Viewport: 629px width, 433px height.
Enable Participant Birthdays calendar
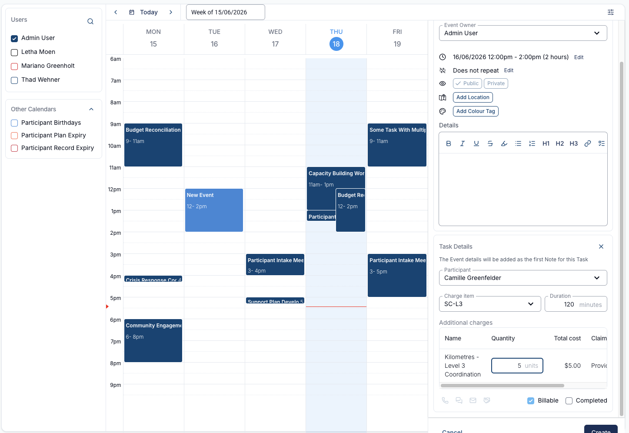click(x=14, y=123)
